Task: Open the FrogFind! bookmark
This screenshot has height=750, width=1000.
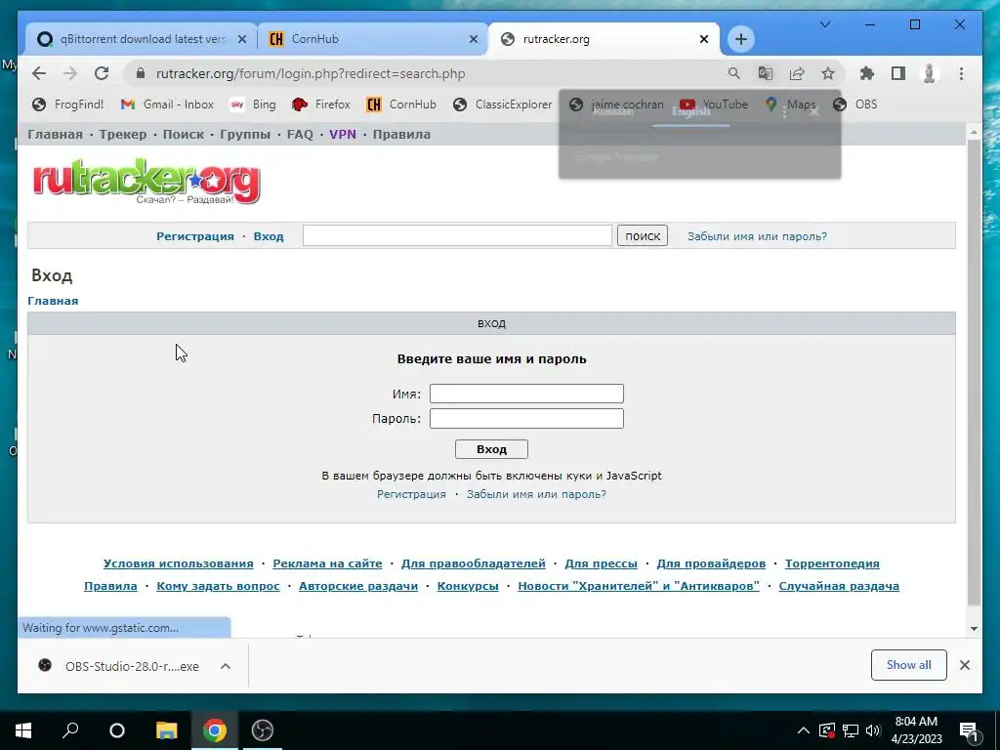Action: pos(67,104)
